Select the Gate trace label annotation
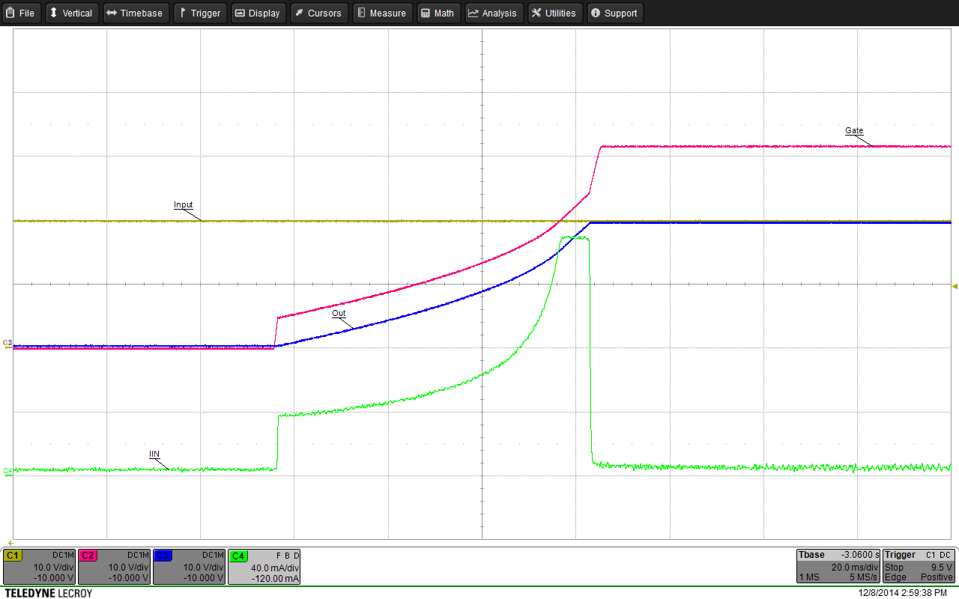959x599 pixels. coord(854,130)
